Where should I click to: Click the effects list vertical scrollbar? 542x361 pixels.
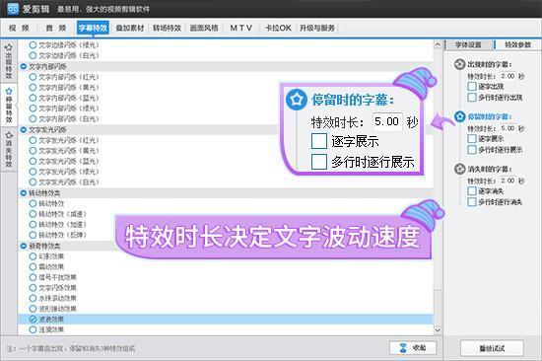(x=438, y=186)
